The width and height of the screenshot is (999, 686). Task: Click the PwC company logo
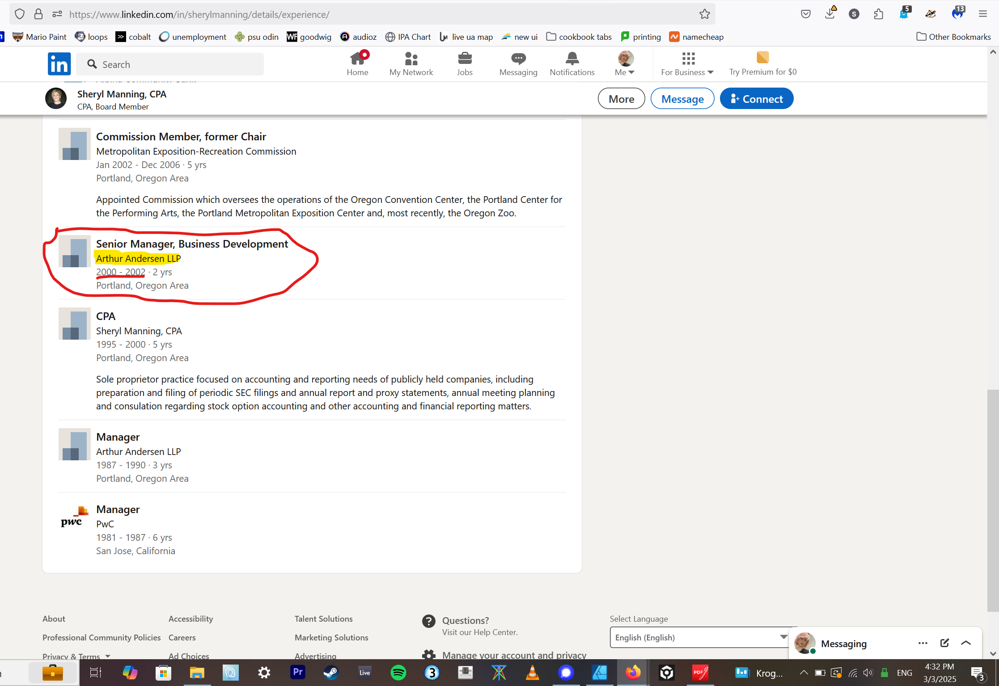[x=74, y=518]
